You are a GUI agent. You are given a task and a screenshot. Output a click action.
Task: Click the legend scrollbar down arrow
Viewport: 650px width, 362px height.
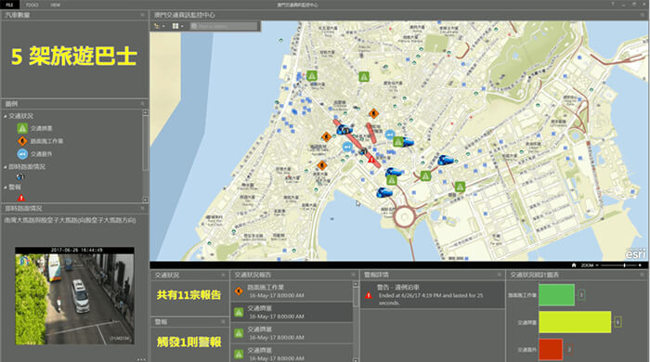145,200
